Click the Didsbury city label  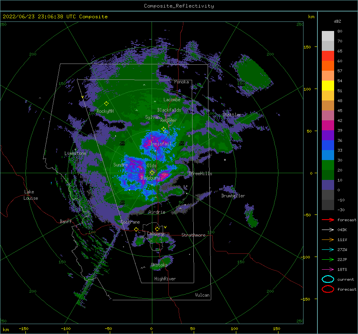pos(150,178)
